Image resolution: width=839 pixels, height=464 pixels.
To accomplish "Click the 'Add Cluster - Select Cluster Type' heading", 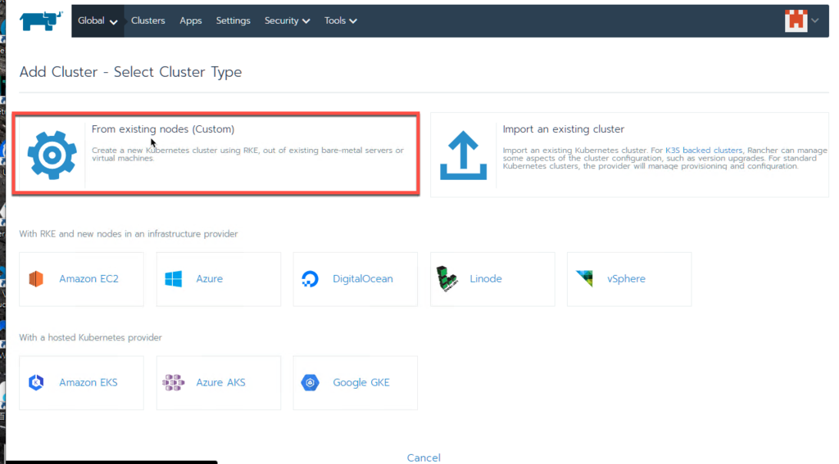I will pyautogui.click(x=130, y=72).
